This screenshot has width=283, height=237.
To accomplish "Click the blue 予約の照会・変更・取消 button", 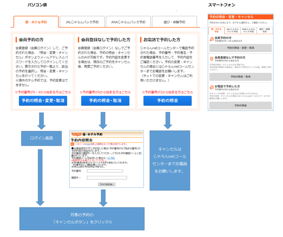I will pos(43,101).
